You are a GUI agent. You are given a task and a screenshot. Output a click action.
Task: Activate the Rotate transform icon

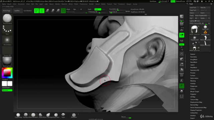[58, 11]
